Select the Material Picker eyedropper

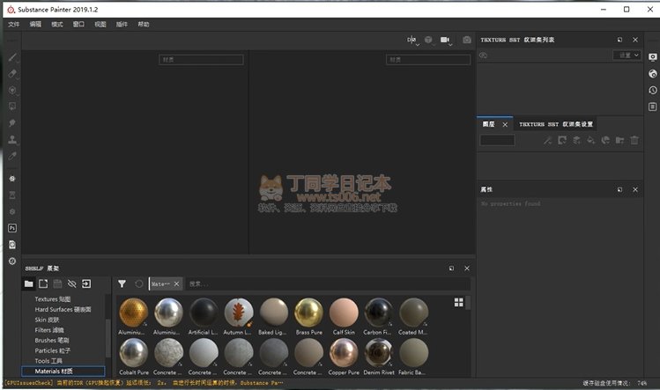(x=12, y=155)
